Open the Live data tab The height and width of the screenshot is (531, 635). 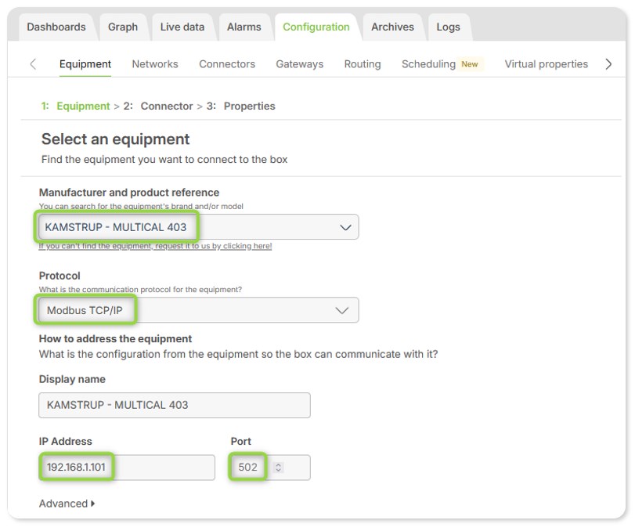(182, 27)
